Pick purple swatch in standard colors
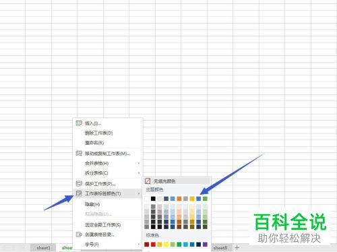Viewport: 337px width, 252px height. point(205,244)
